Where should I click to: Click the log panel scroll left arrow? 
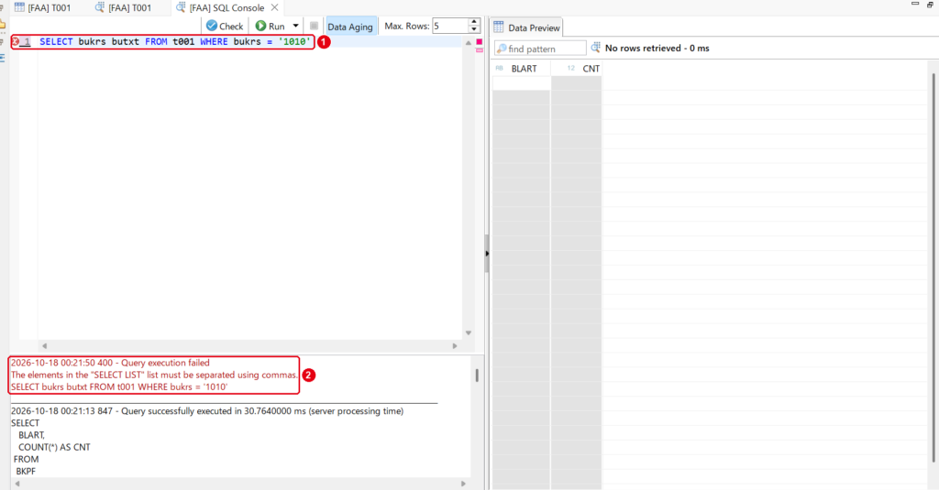pyautogui.click(x=17, y=484)
